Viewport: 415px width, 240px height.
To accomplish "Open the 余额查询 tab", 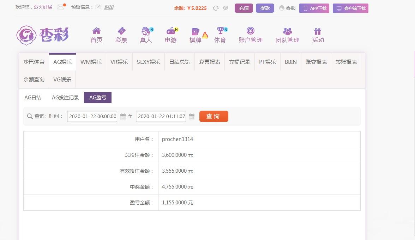I will point(34,80).
